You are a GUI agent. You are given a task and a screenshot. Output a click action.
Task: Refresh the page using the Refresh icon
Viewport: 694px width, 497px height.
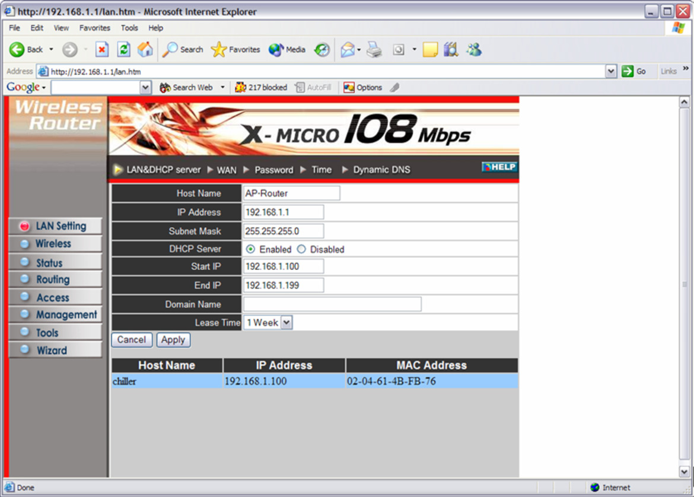tap(123, 50)
